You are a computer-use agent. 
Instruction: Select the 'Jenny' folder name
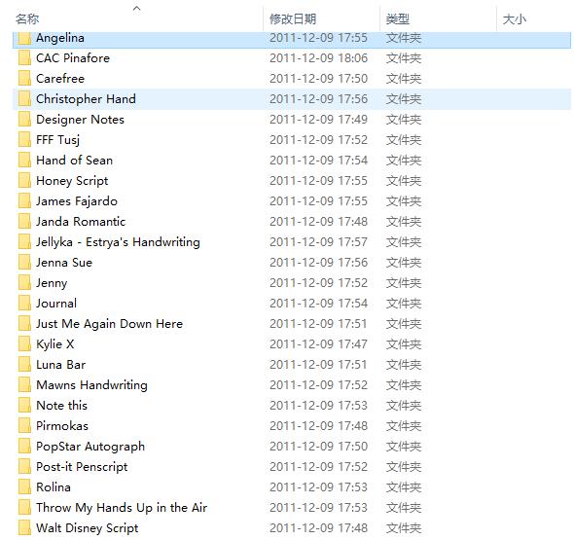[52, 284]
